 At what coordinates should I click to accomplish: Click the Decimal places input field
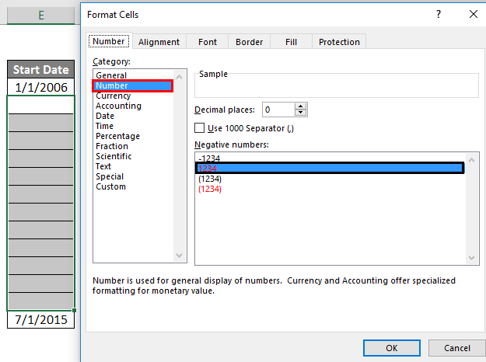point(275,110)
